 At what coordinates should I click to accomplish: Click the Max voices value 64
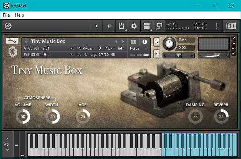point(120,48)
